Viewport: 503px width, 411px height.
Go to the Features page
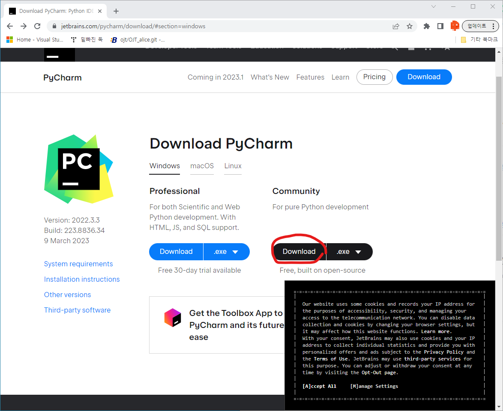[x=310, y=77]
